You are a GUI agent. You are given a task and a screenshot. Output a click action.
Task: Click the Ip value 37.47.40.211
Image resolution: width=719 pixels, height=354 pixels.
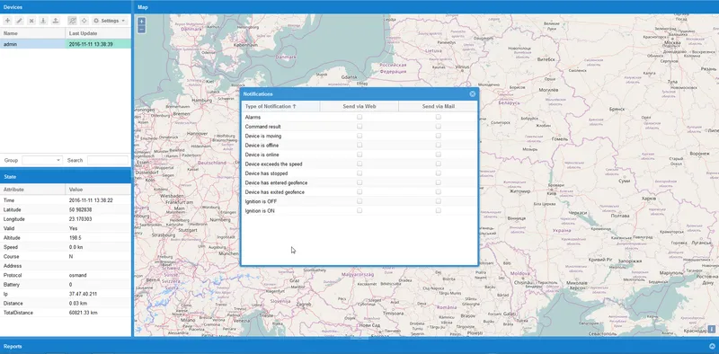[x=81, y=294]
